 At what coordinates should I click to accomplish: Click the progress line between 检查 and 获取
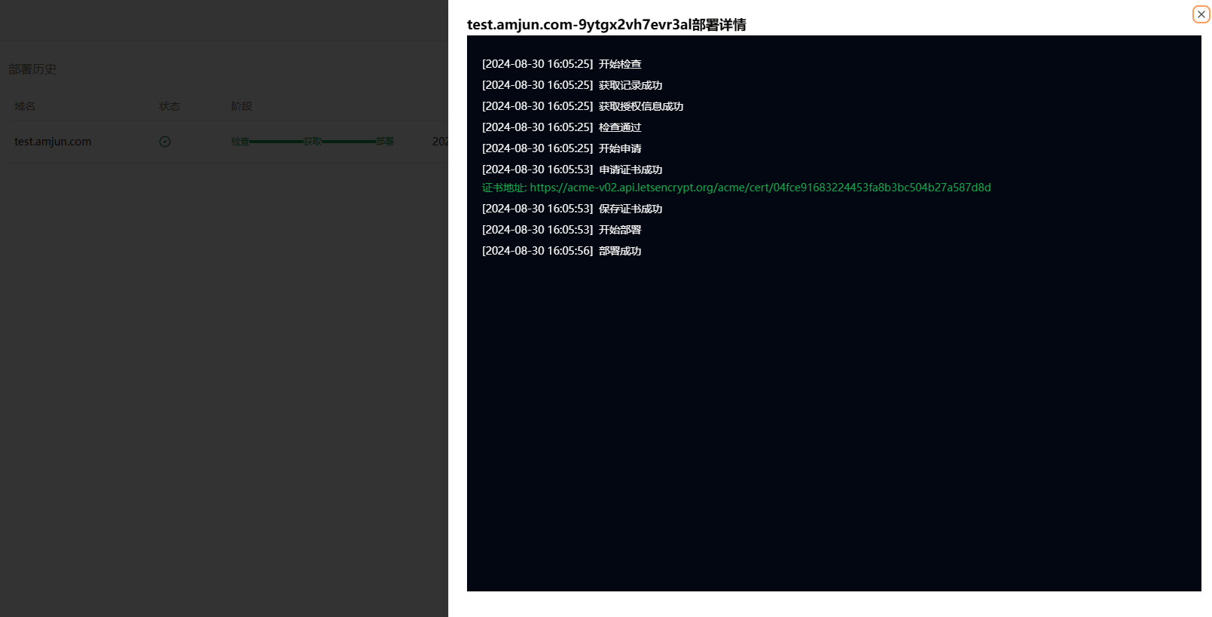[276, 142]
